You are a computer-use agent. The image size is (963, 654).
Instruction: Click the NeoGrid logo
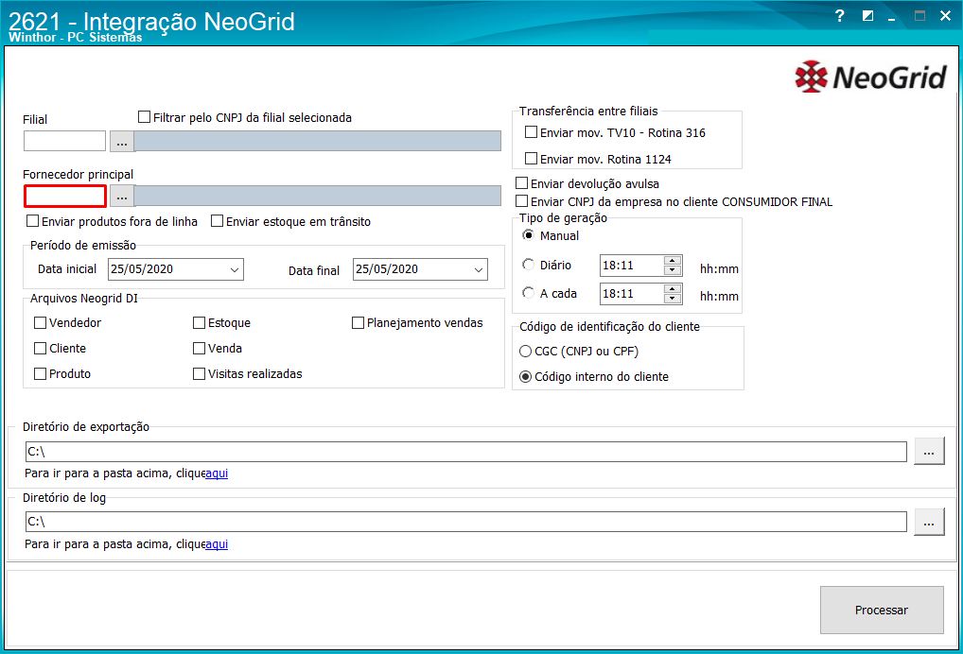(x=871, y=77)
